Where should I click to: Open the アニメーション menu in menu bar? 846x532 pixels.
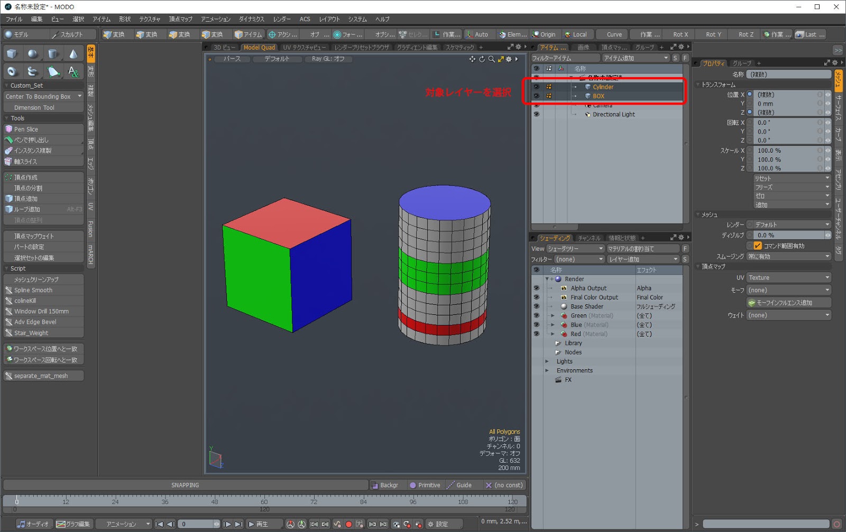(x=216, y=19)
